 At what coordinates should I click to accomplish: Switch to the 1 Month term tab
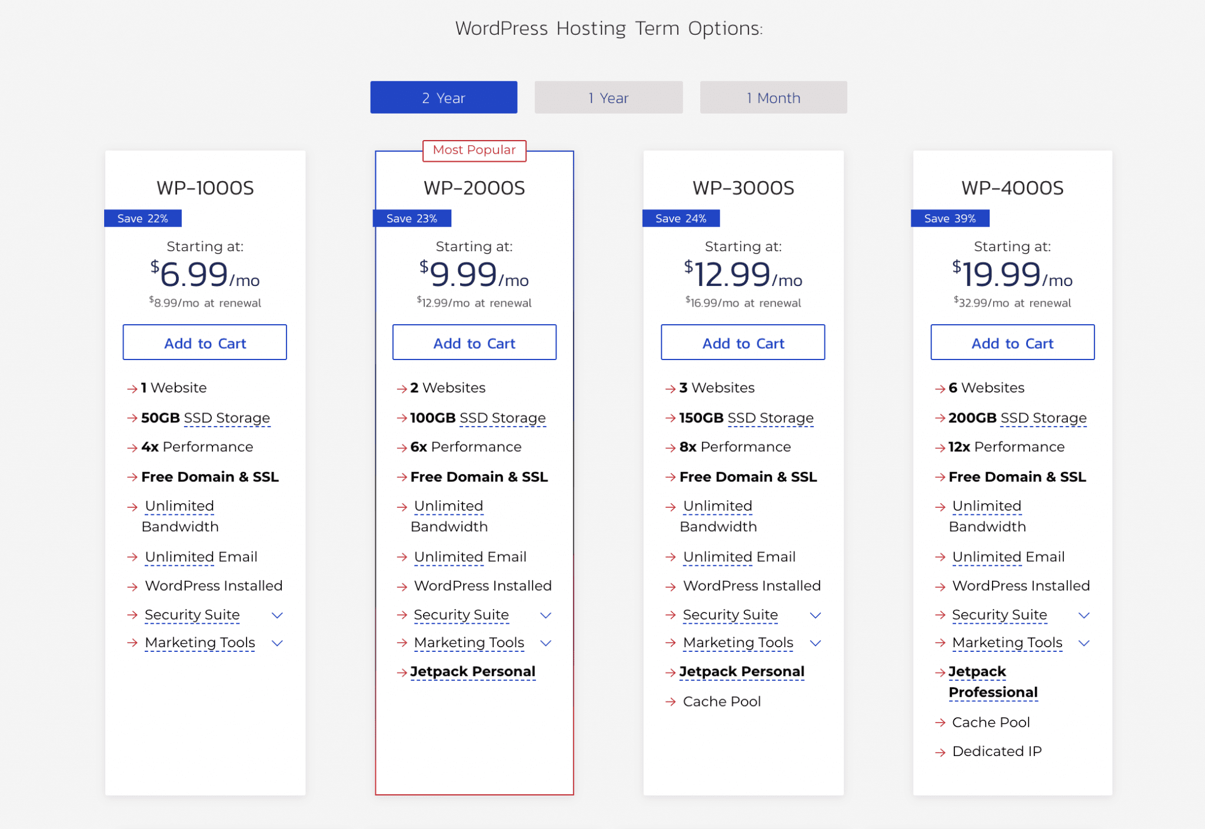click(773, 97)
